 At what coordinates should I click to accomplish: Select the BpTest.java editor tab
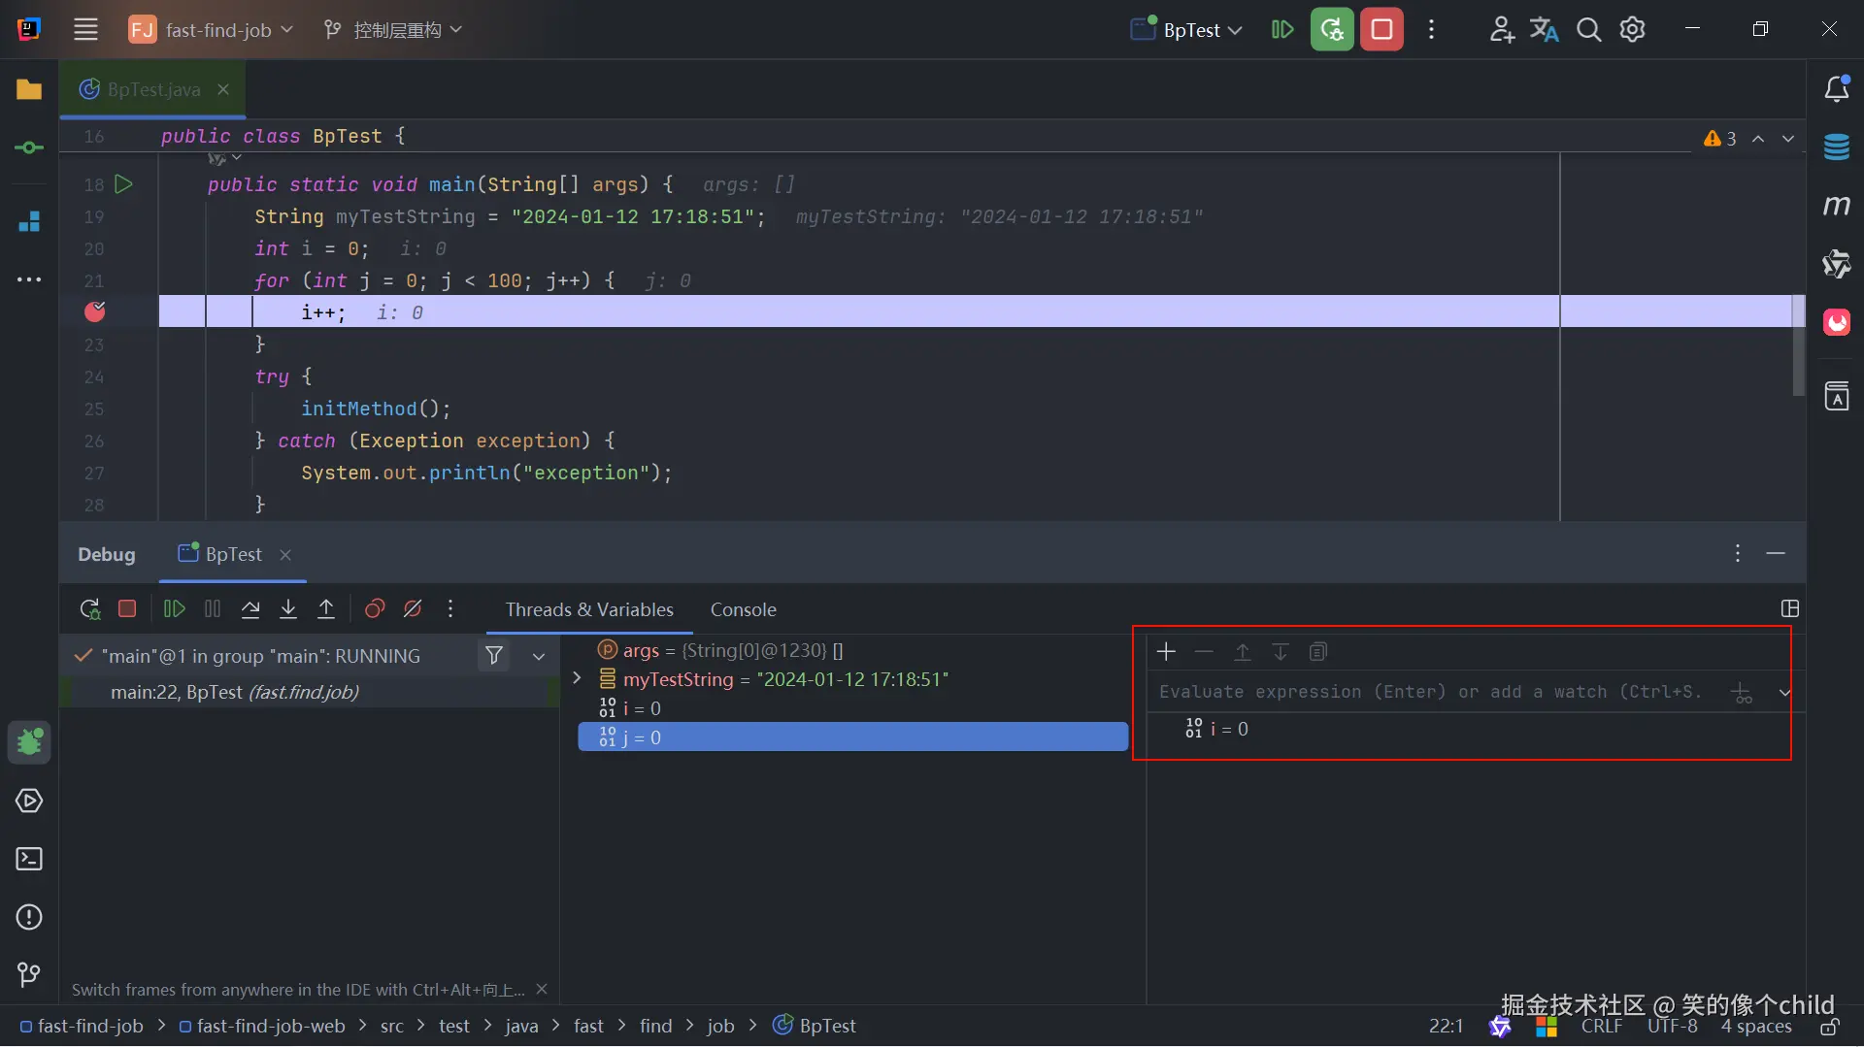coord(153,89)
